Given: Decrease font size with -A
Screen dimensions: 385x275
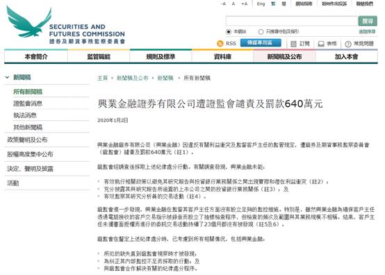Looking at the screenshot, I should pos(223,4).
